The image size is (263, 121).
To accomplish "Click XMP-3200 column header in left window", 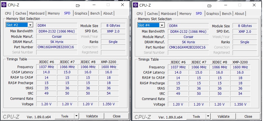I will coord(108,62).
